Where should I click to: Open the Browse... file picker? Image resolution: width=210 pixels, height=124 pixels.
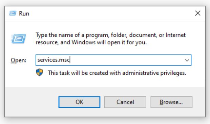tap(171, 102)
